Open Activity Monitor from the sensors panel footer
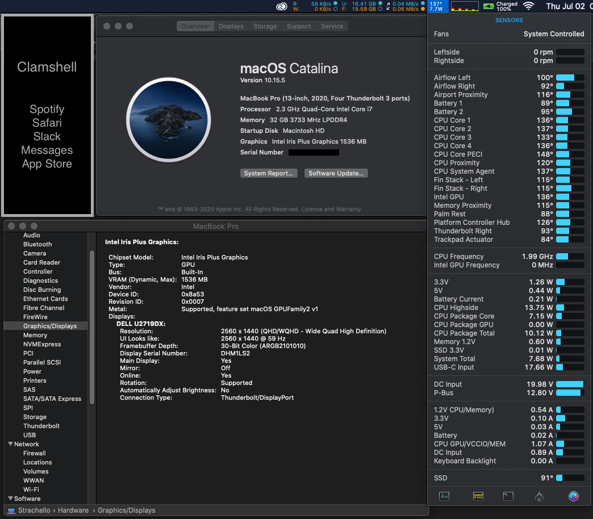This screenshot has height=519, width=593. click(x=444, y=496)
